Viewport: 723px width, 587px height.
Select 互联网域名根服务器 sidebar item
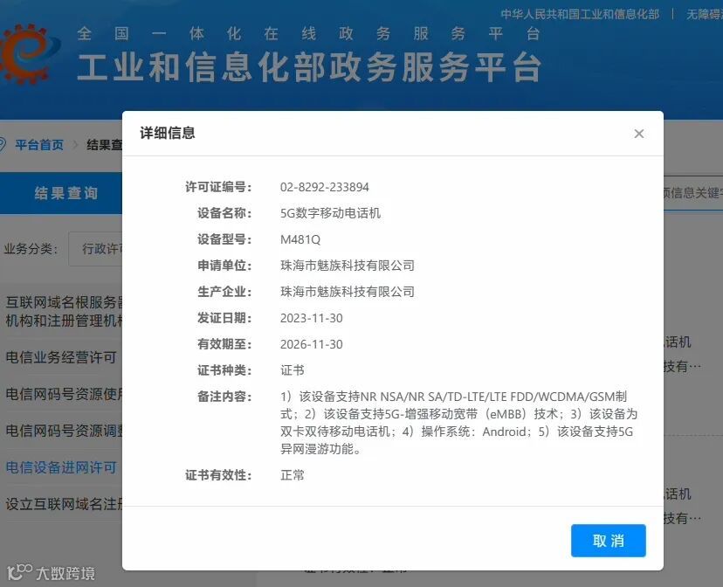[x=64, y=311]
